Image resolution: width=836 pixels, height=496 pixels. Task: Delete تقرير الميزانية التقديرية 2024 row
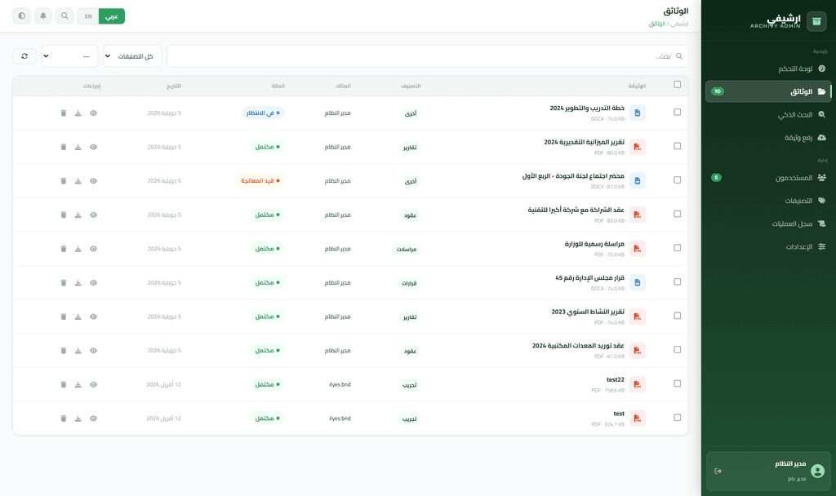64,147
